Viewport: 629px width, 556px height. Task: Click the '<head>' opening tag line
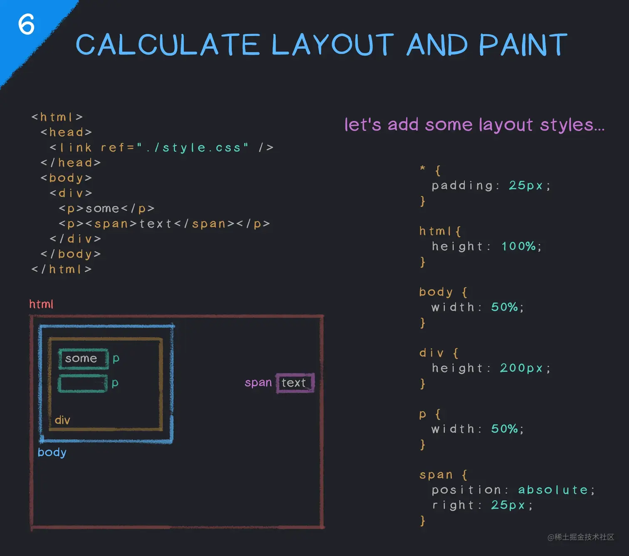(x=66, y=132)
